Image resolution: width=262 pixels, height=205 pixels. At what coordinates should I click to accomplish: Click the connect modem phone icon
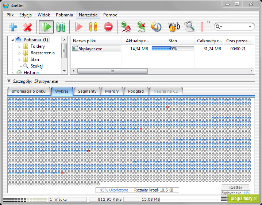tap(126, 27)
